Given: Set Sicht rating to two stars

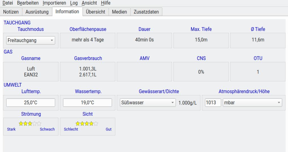Looking at the screenshot, I should click(x=82, y=123).
